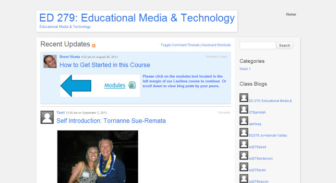Click avatar next to aprilseg
Image resolution: width=336 pixels, height=183 pixels.
coord(244,121)
